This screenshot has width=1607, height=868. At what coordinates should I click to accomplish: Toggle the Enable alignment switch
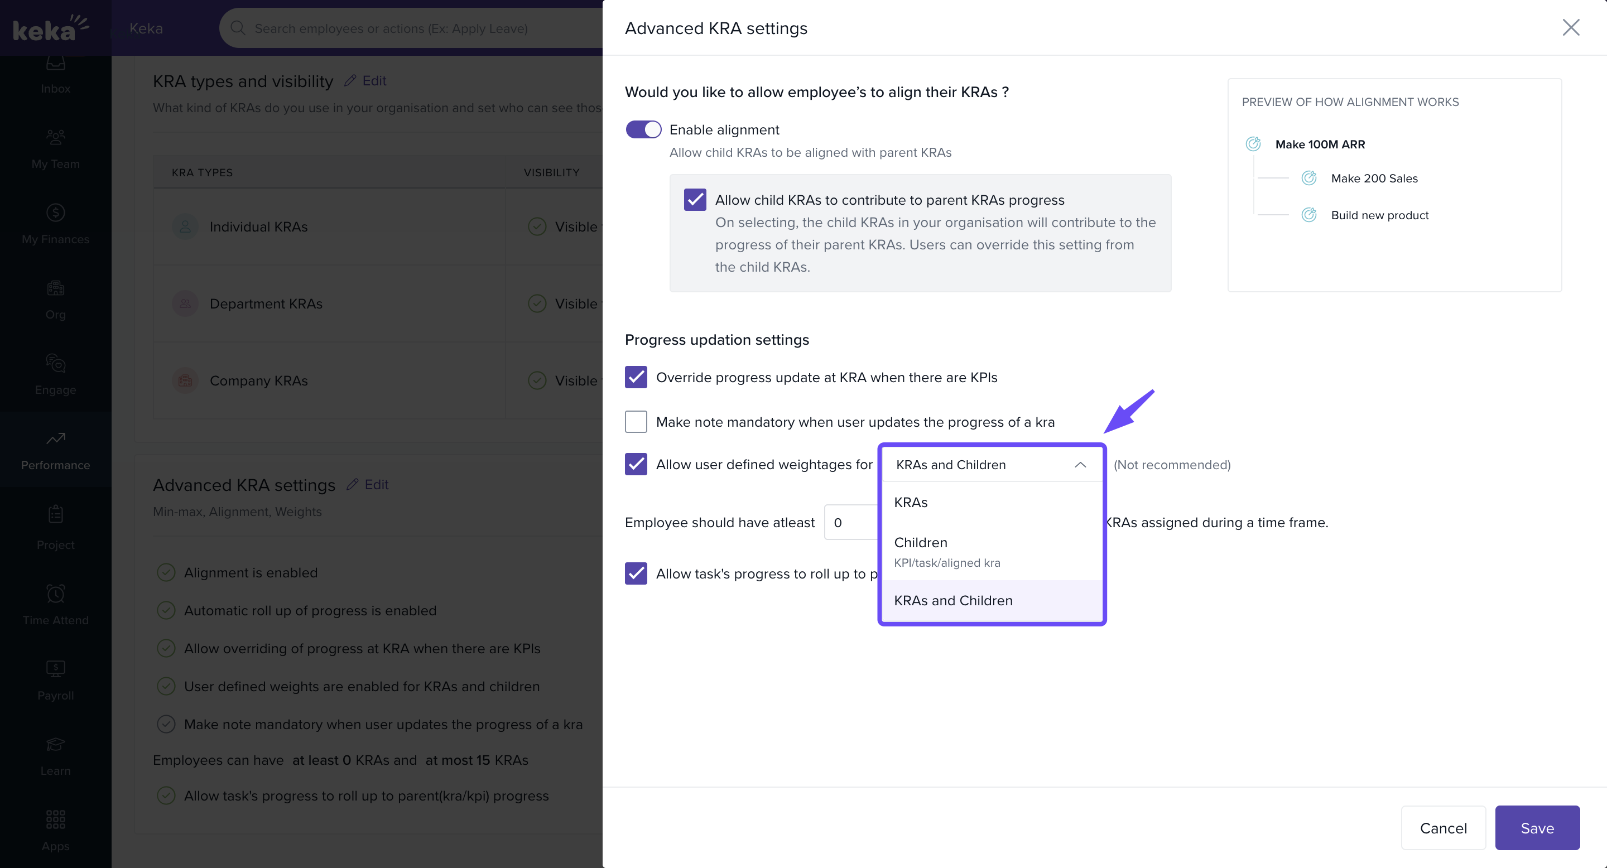click(643, 130)
